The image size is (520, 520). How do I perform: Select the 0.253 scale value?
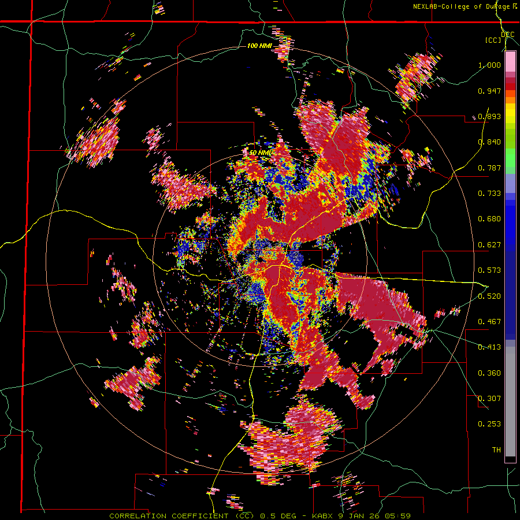click(x=489, y=424)
